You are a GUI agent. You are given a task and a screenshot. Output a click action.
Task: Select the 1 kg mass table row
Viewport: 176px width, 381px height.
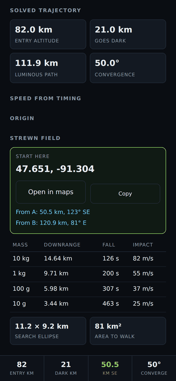88,274
